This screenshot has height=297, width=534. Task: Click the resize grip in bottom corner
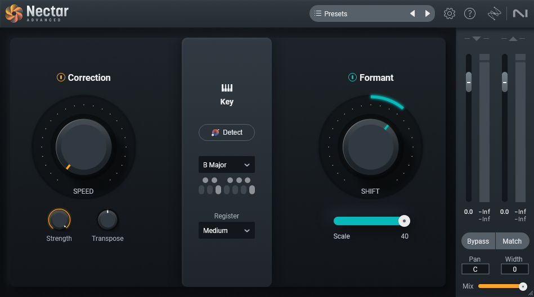(x=531, y=294)
